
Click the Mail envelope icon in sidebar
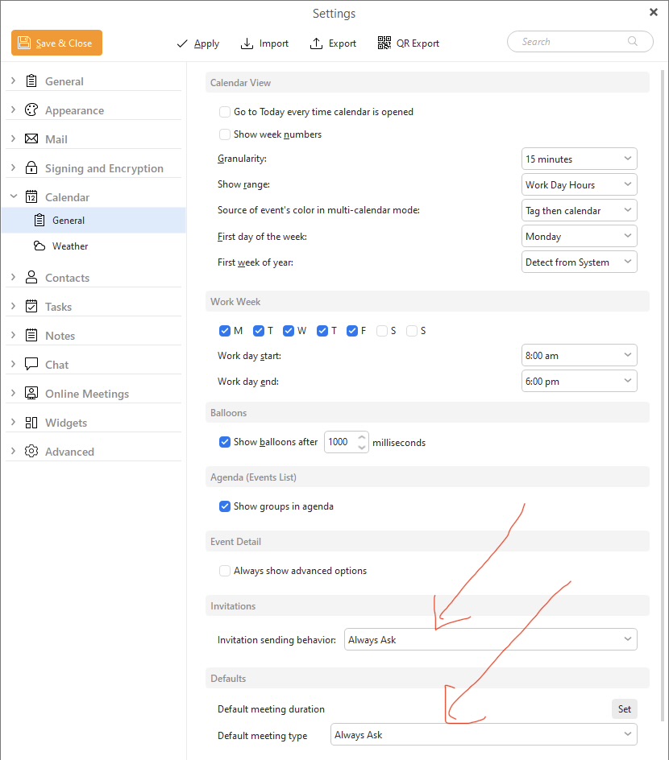(x=31, y=139)
